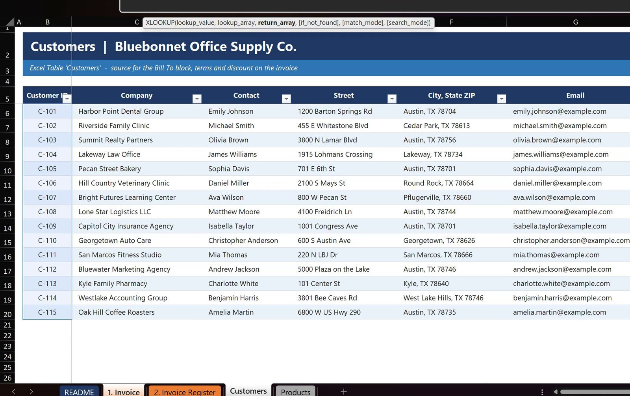Open the 2. Invoice Register sheet tab
630x396 pixels.
tap(185, 392)
